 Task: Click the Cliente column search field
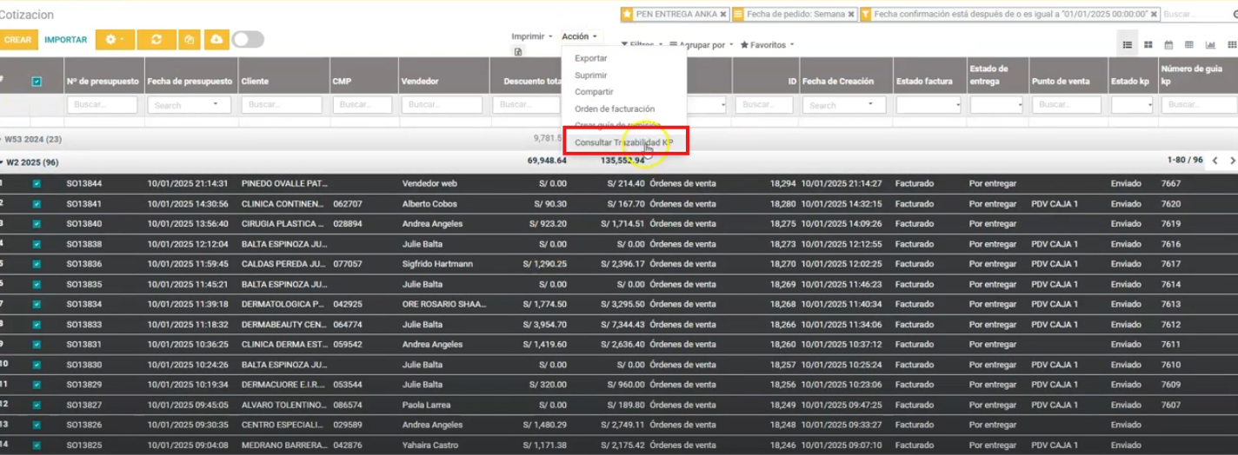pos(282,105)
